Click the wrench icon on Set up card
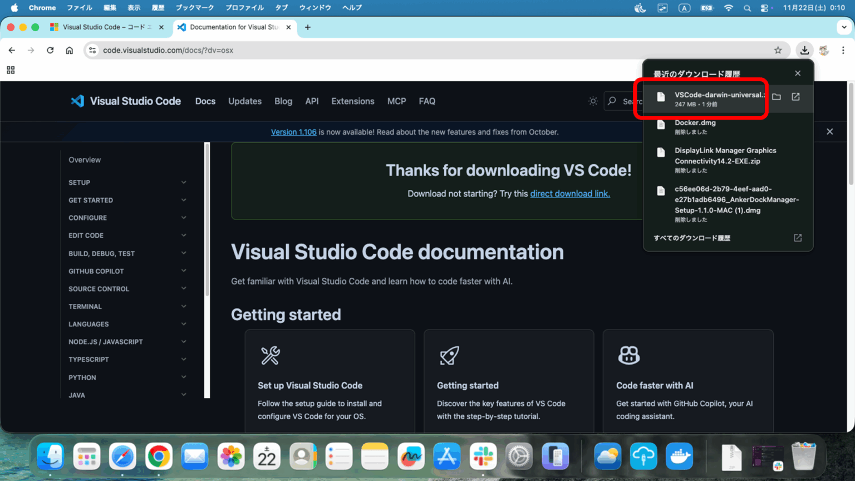 pos(269,356)
